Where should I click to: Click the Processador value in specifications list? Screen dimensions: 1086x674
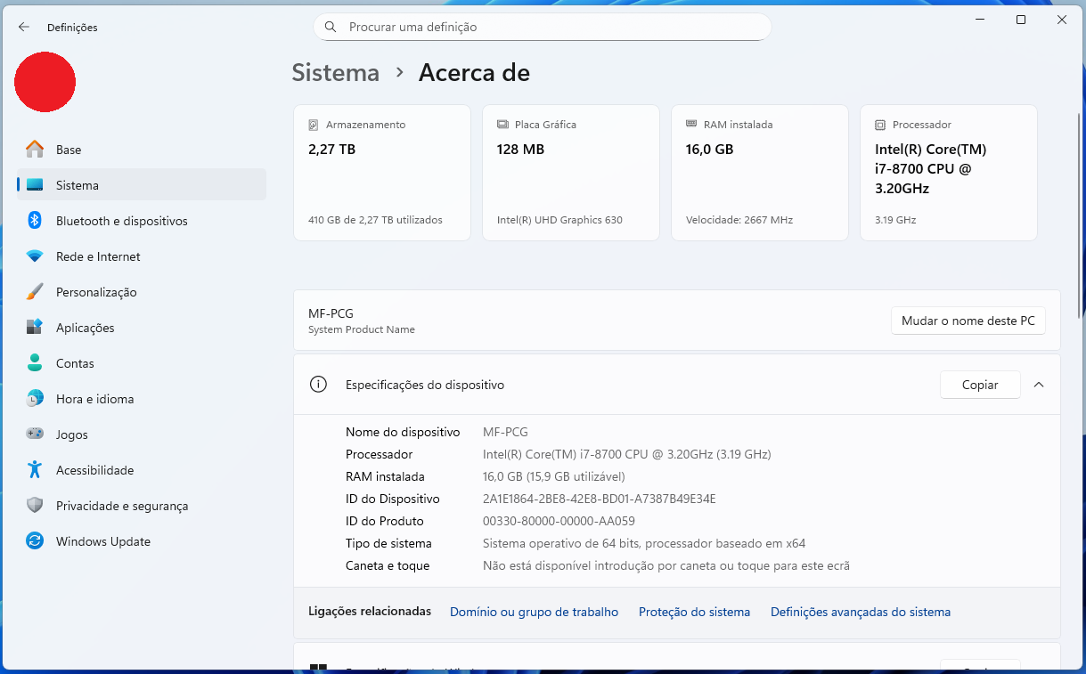627,454
